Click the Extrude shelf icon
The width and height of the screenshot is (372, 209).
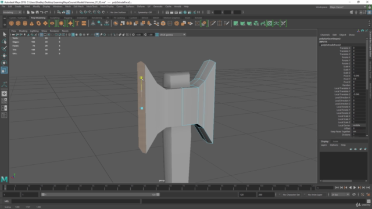tap(149, 23)
